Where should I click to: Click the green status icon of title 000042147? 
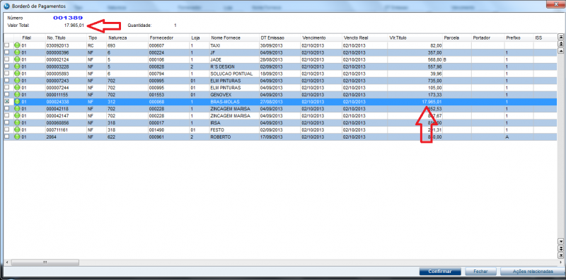point(17,116)
